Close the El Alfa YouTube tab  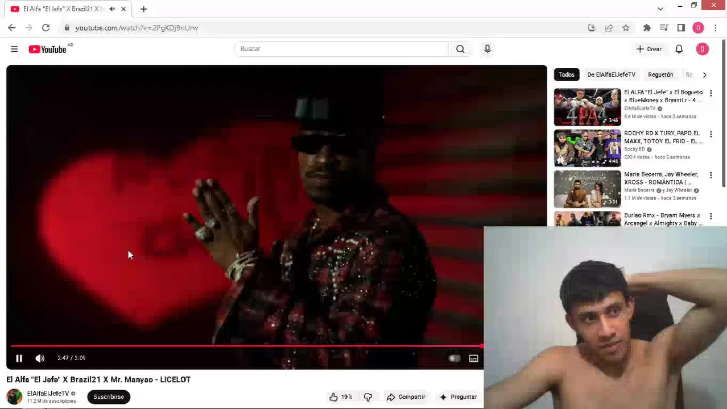pos(123,9)
